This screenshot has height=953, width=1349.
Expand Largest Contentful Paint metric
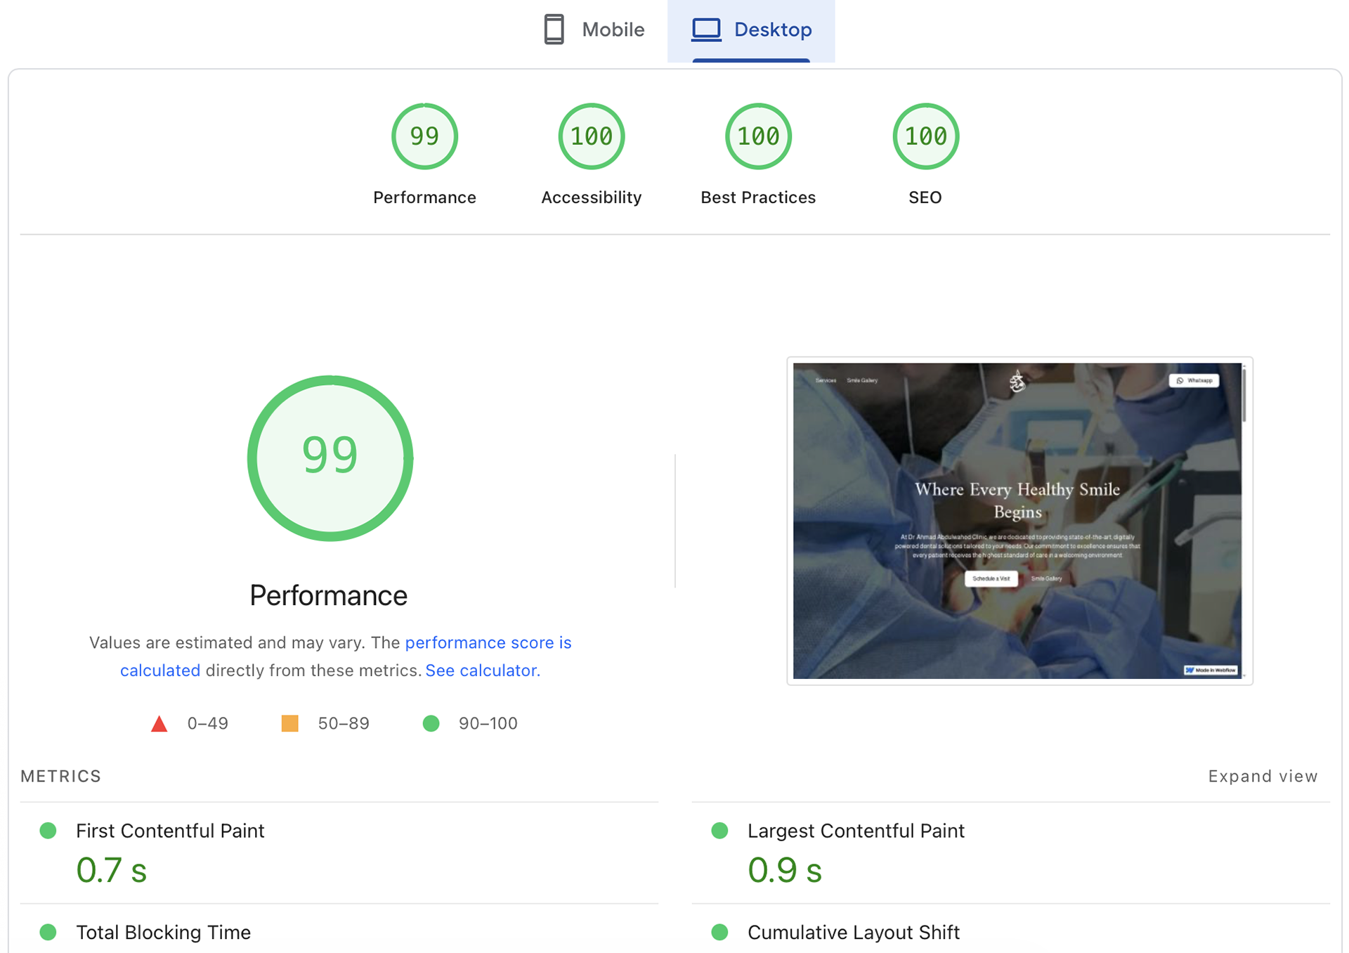(855, 831)
